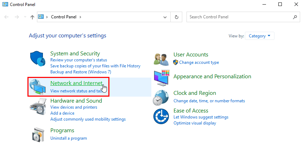Click the Control Panel icon in the title bar
The width and height of the screenshot is (304, 146).
click(x=5, y=4)
